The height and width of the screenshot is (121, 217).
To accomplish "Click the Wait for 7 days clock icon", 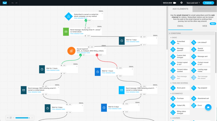I will click(x=122, y=41).
